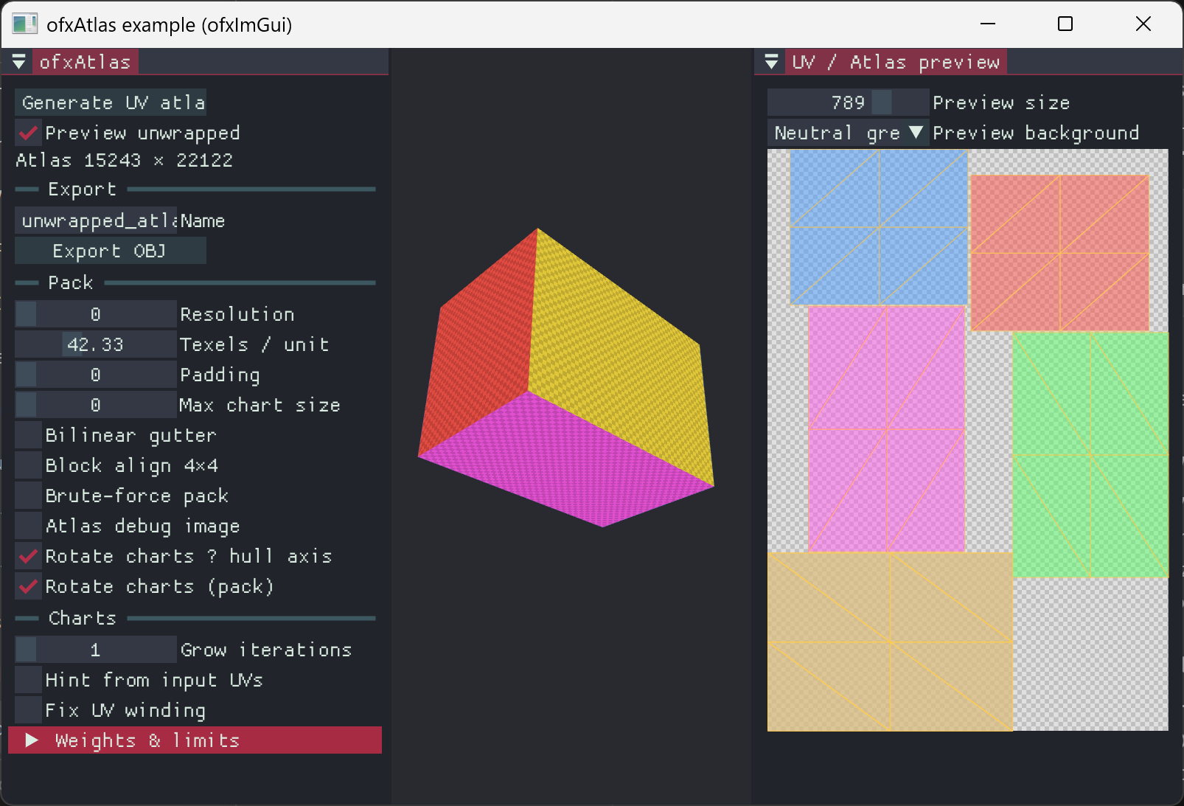Click the Preview size slider showing 789
This screenshot has width=1184, height=806.
pyautogui.click(x=848, y=103)
